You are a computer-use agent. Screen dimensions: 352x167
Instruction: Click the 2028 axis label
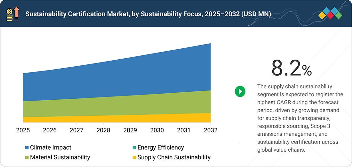point(103,130)
